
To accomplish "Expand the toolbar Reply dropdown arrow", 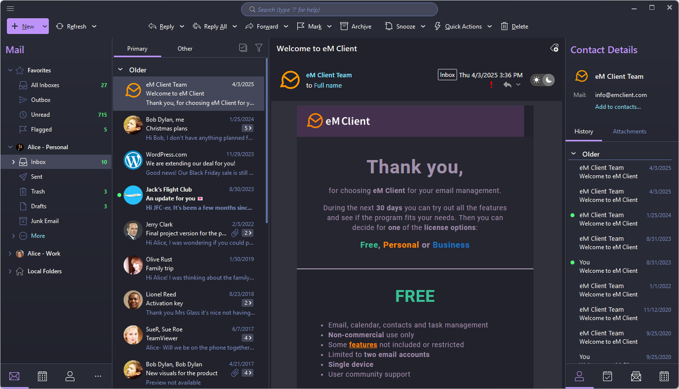I will click(182, 27).
